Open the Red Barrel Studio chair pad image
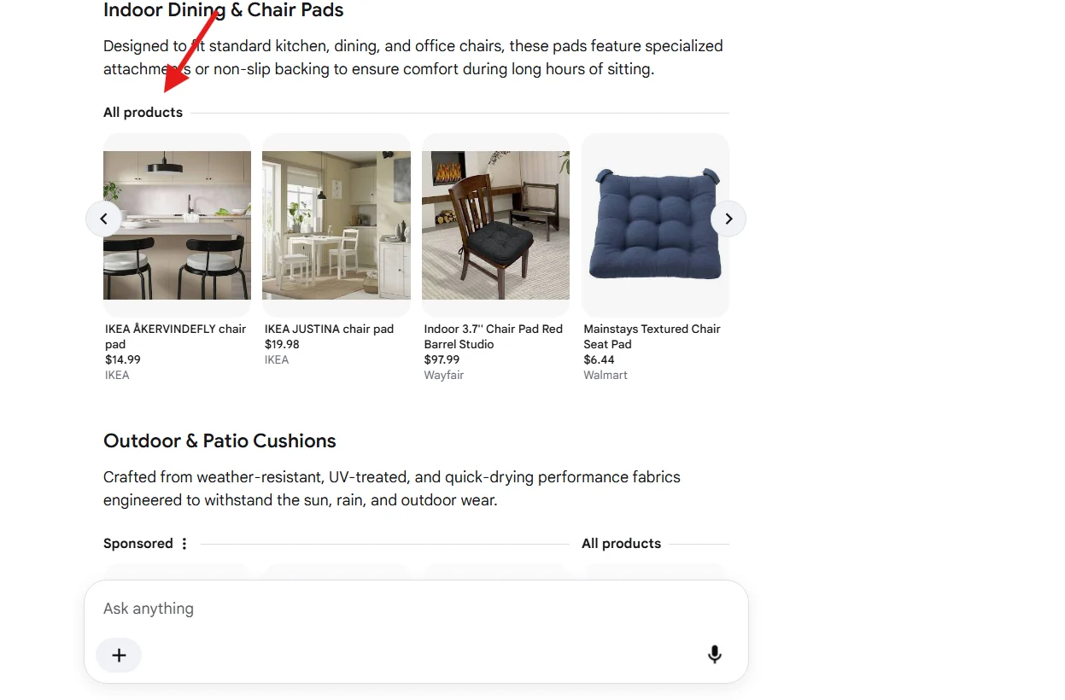The image size is (1065, 700). (495, 225)
